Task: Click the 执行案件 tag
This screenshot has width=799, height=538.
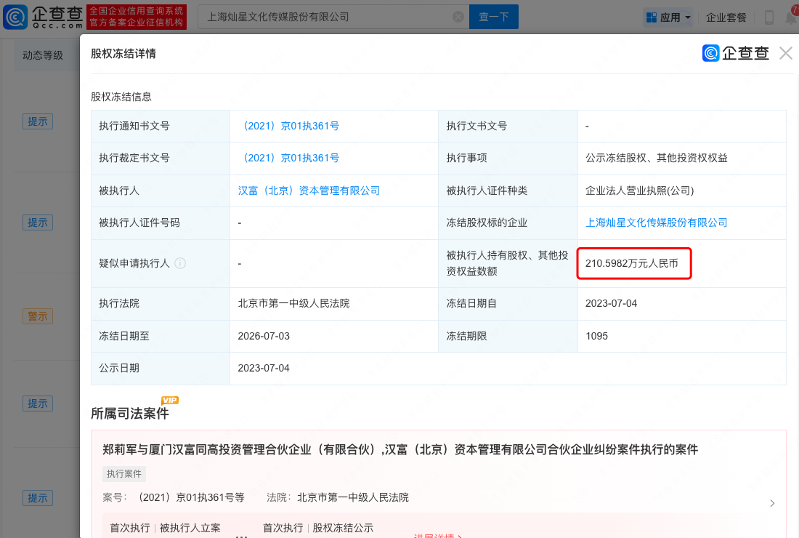Action: (x=124, y=474)
